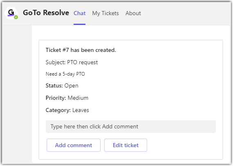The image size is (233, 166).
Task: Click the GoTo Resolve hexagon logo icon
Action: [x=11, y=13]
